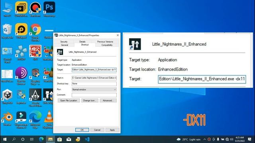Confirm with OK button
Image resolution: width=255 pixels, height=143 pixels.
tap(82, 130)
